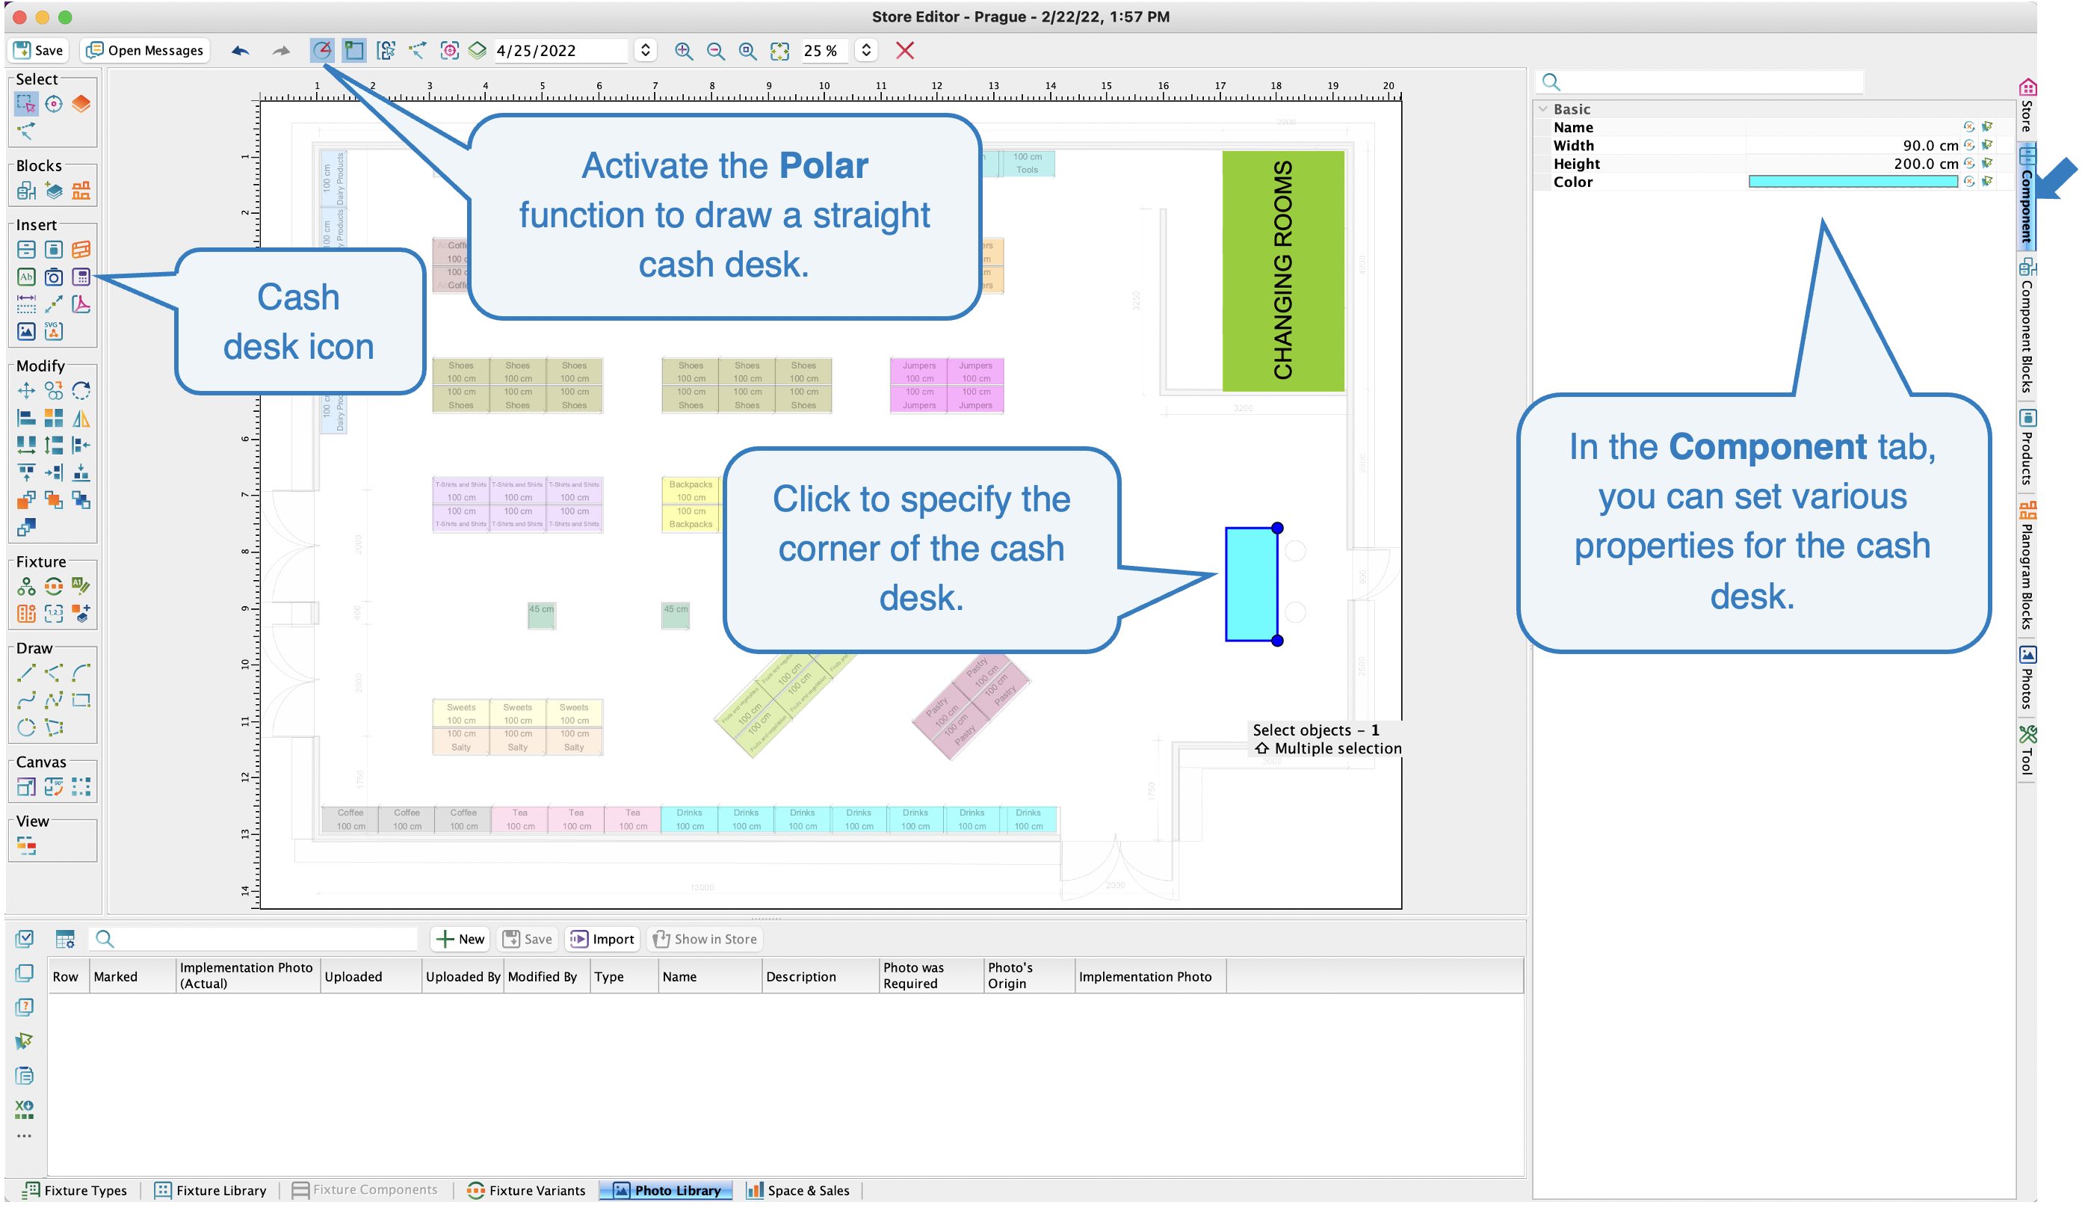
Task: Open Messages from the toolbar
Action: [145, 51]
